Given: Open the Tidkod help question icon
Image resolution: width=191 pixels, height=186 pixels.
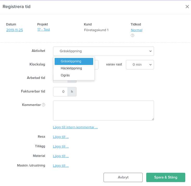Looking at the screenshot, I should click(x=132, y=35).
